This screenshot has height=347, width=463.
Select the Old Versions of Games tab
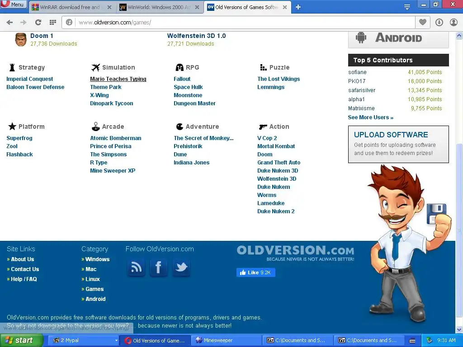coord(246,7)
